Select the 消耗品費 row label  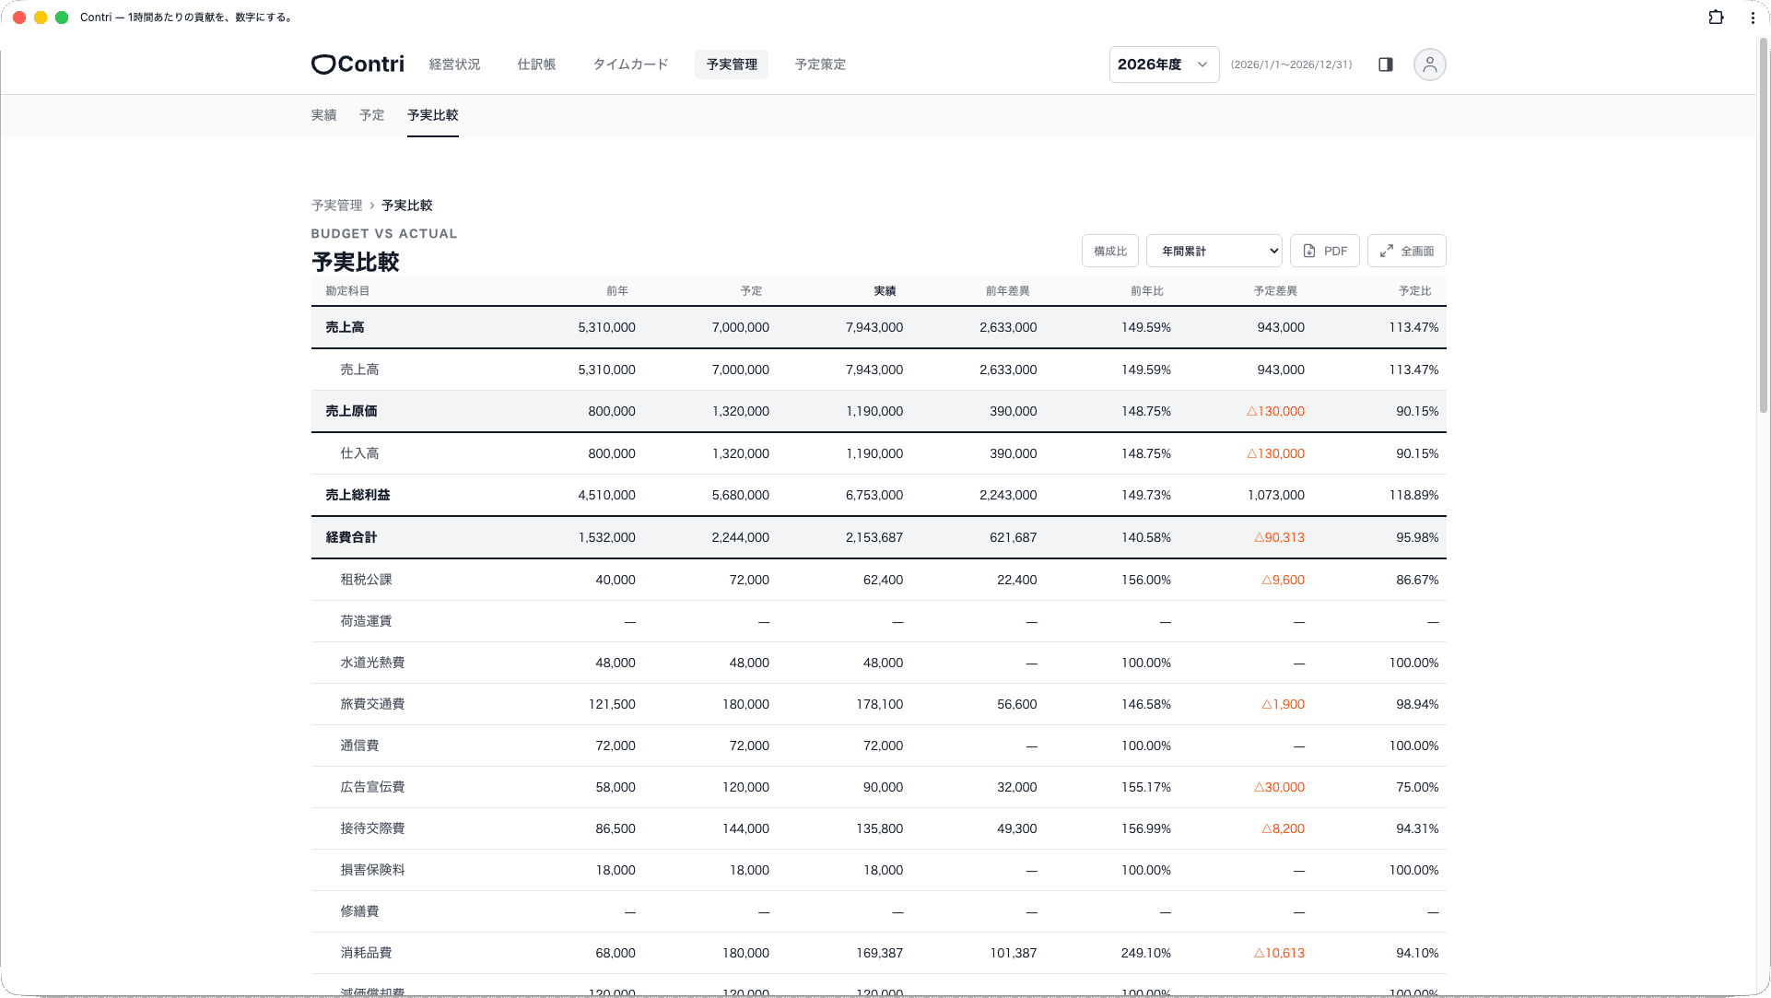(366, 953)
